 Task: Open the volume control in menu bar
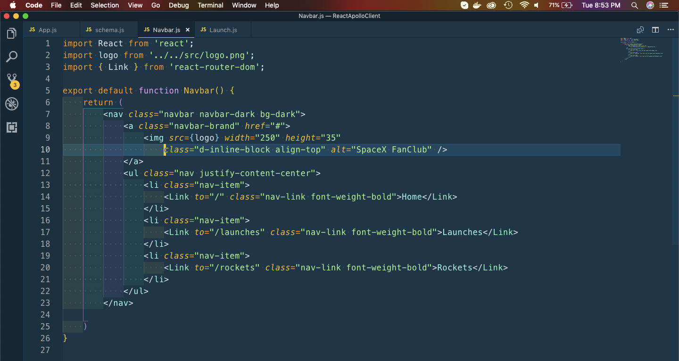(537, 5)
